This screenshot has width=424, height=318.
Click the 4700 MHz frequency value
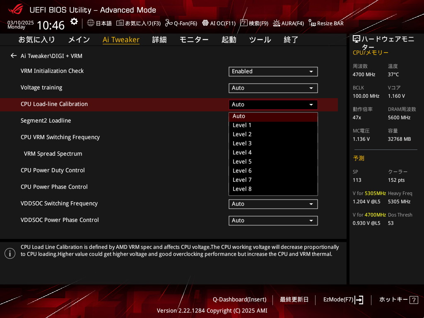364,75
